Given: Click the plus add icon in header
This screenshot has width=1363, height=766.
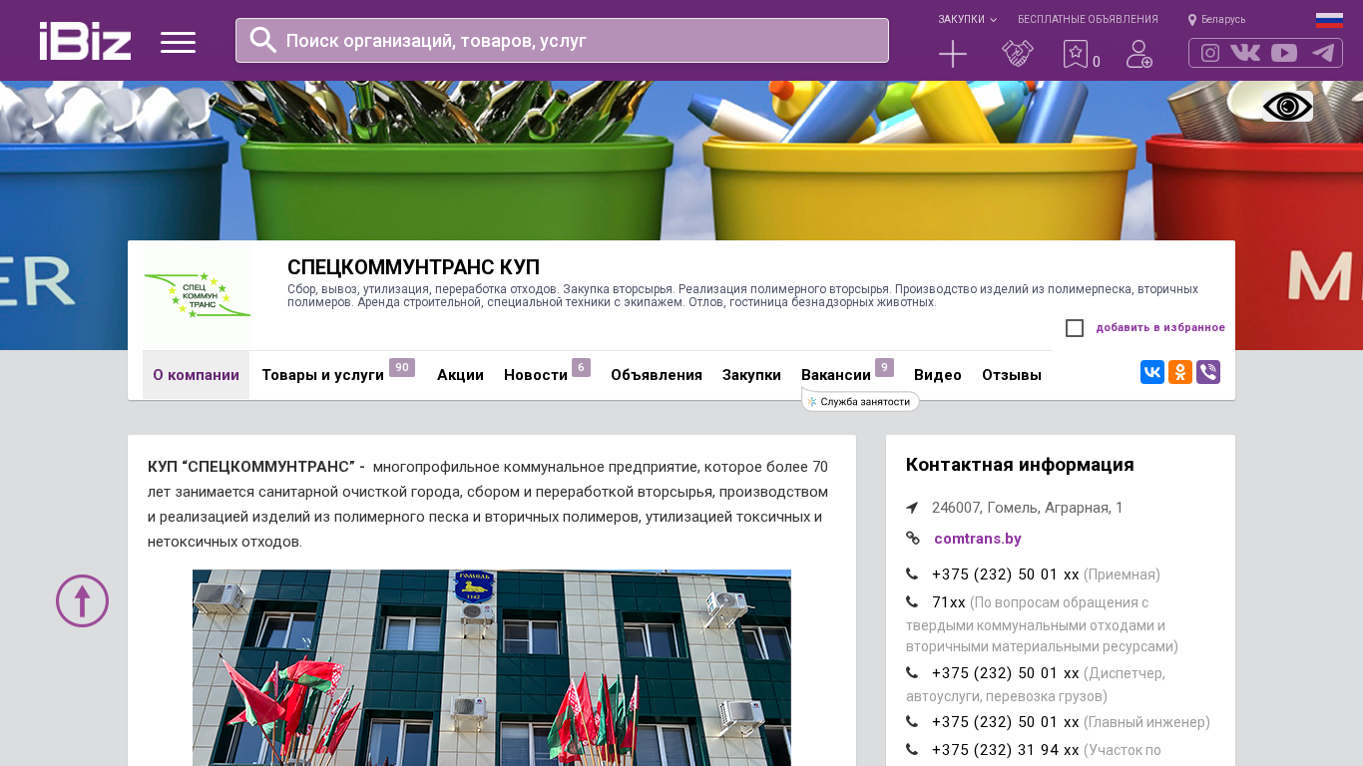Looking at the screenshot, I should (953, 54).
